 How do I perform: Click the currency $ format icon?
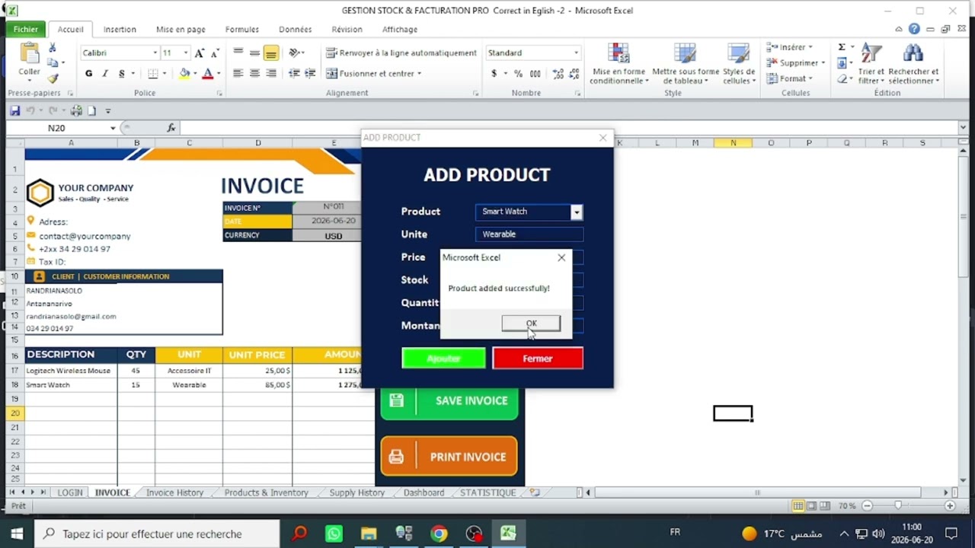click(494, 74)
